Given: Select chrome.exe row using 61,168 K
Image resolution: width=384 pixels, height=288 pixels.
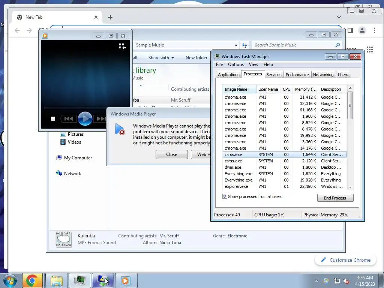Looking at the screenshot, I should click(x=285, y=110).
